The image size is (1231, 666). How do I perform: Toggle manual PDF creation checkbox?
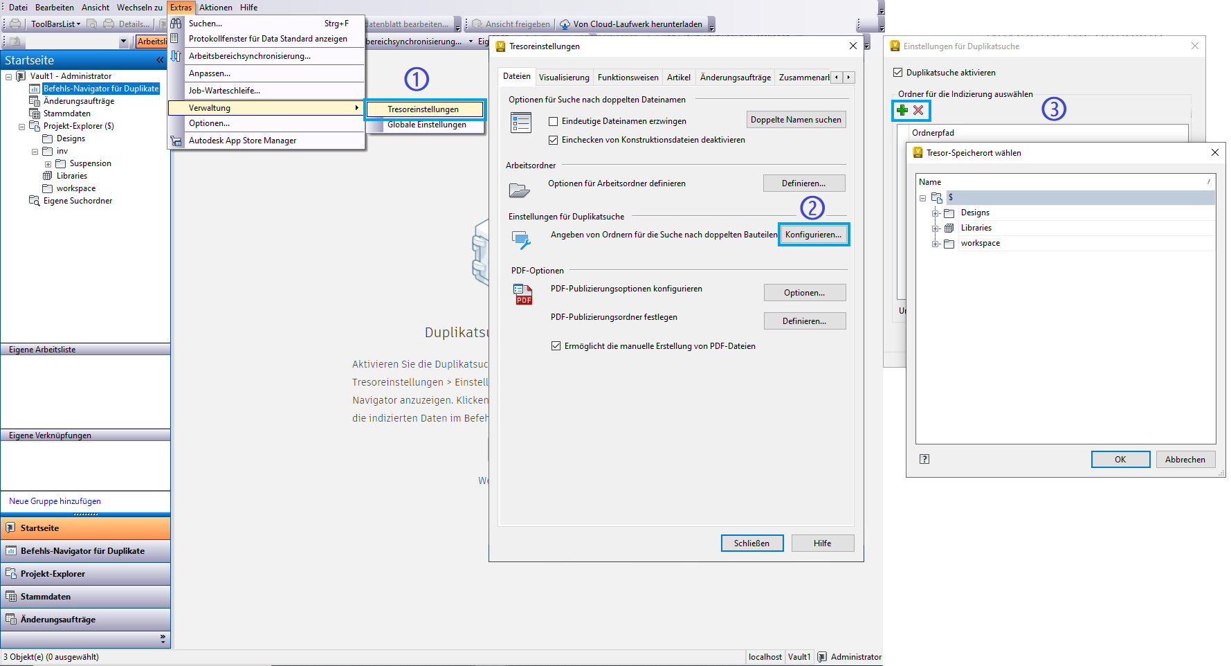[x=556, y=346]
